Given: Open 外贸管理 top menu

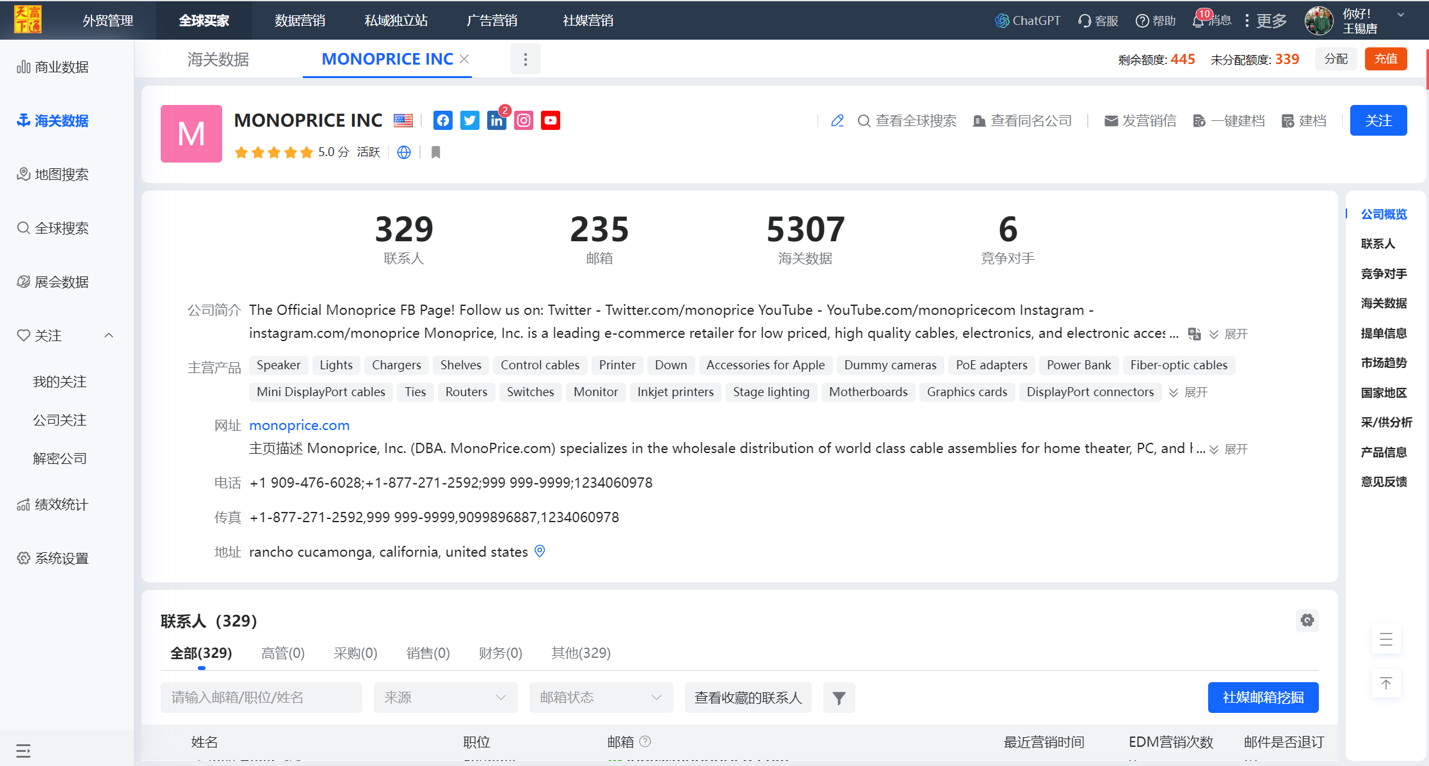Looking at the screenshot, I should 108,20.
